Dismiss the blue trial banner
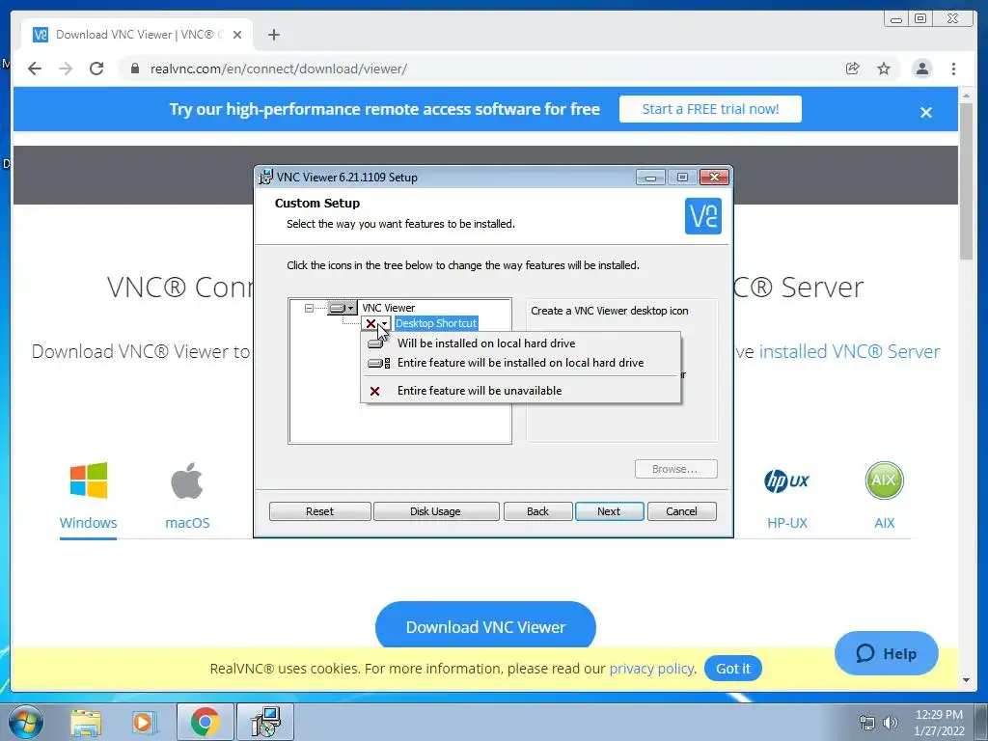The image size is (988, 741). (925, 112)
